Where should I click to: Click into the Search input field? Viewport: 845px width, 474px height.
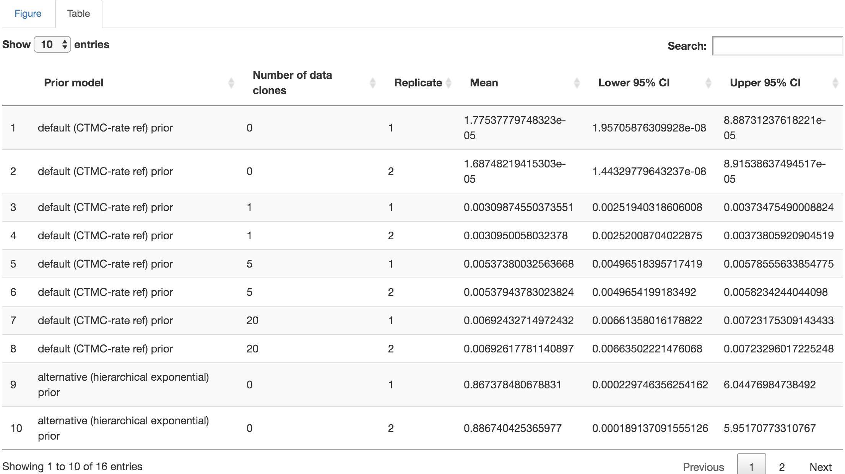(777, 46)
